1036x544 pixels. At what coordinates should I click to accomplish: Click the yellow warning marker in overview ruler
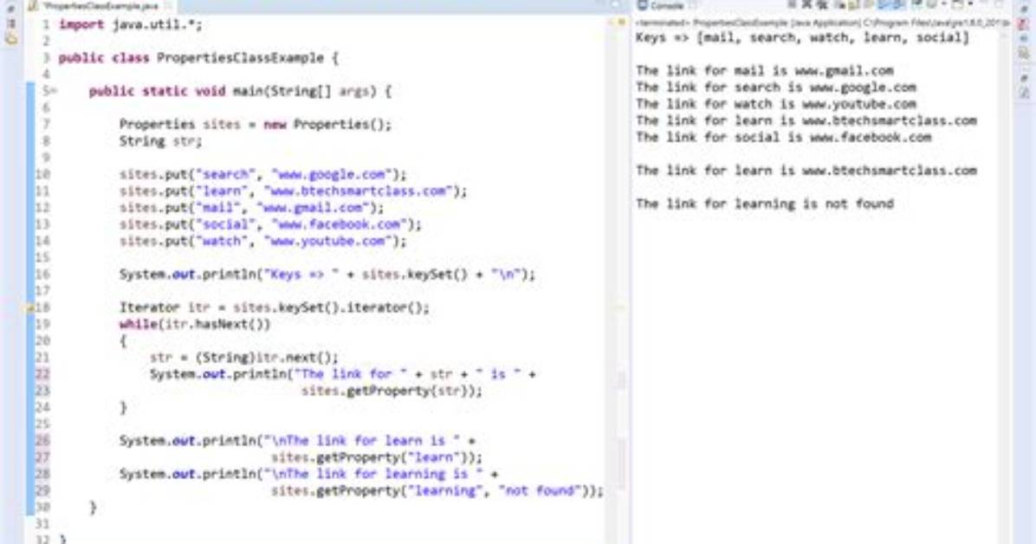pos(621,23)
